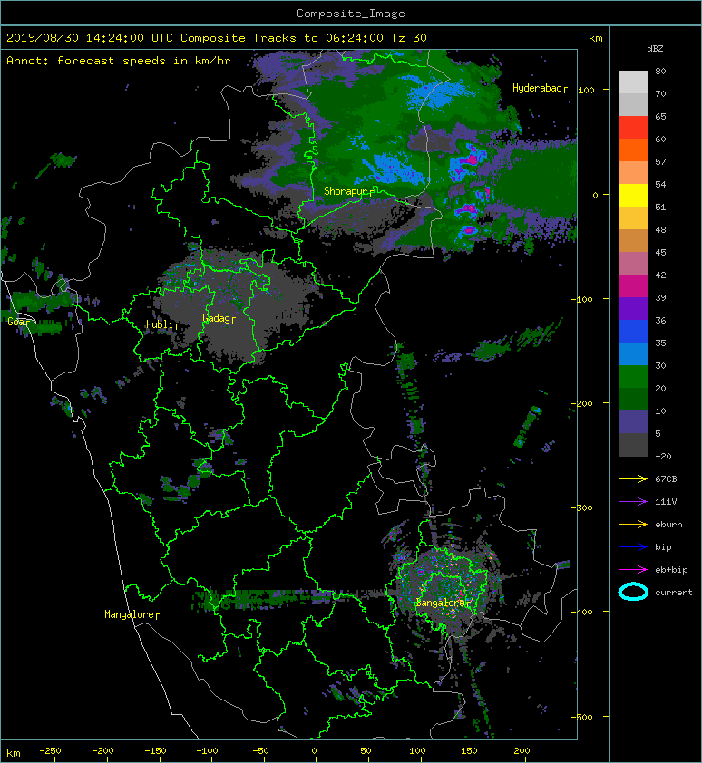Pick the red 60–65 dBZ swatch
Viewport: 702px width, 763px height.
(633, 128)
